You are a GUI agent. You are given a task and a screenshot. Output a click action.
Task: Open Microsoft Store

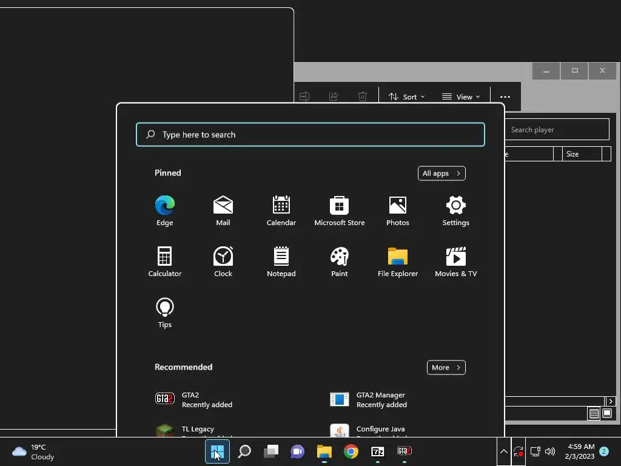click(340, 211)
